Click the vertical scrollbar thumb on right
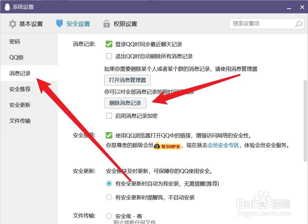 click(305, 121)
